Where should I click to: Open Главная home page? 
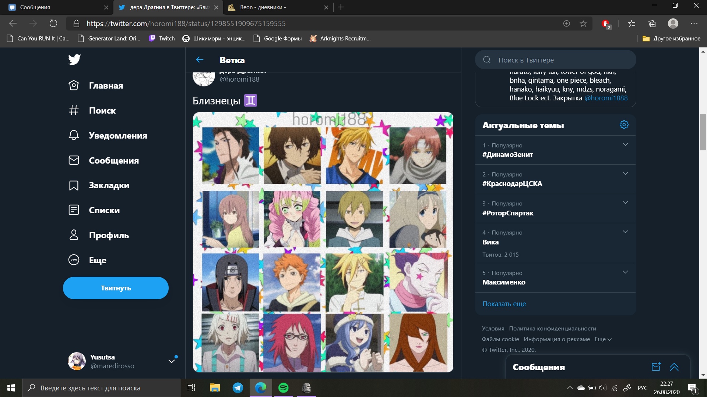(96, 86)
